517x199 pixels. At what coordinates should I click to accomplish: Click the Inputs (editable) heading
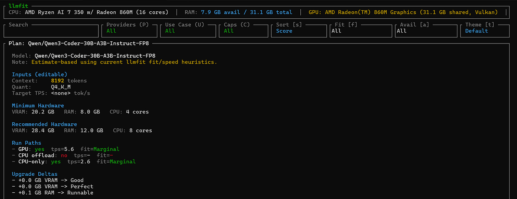click(x=39, y=75)
